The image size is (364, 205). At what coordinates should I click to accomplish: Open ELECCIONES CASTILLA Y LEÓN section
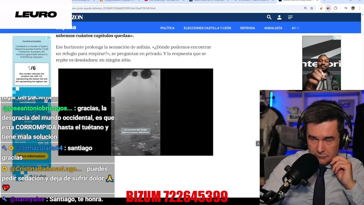point(207,28)
